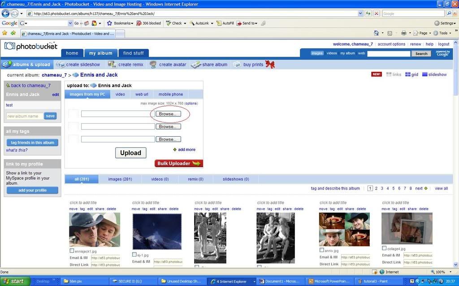Open the Google toolbar Bookmarks dropdown
The height and width of the screenshot is (286, 459).
tap(120, 23)
